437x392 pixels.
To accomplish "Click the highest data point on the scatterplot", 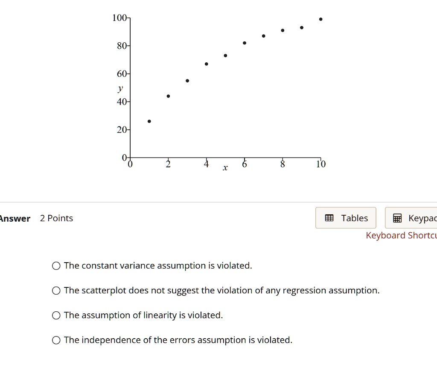I will pos(320,19).
